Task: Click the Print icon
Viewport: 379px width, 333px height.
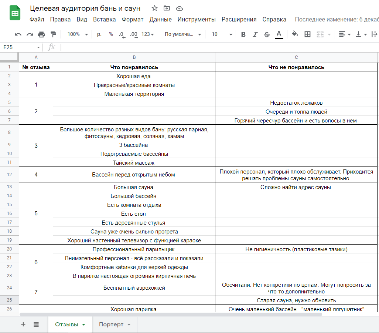Action: 42,34
